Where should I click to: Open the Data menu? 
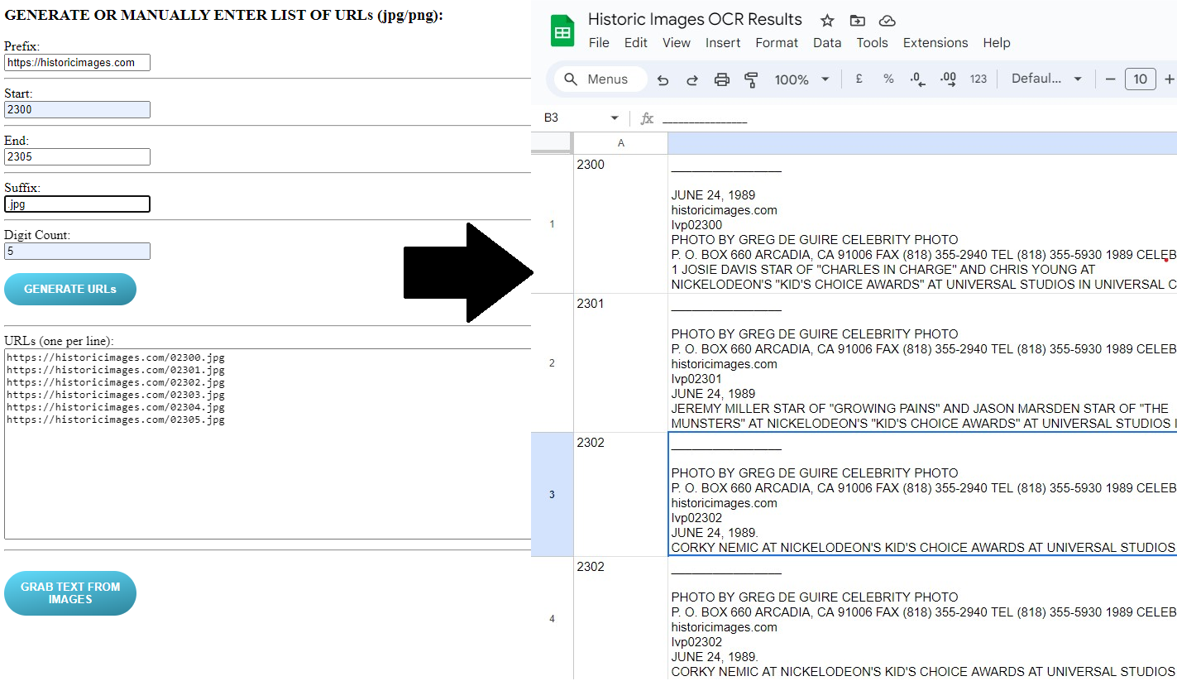click(827, 43)
